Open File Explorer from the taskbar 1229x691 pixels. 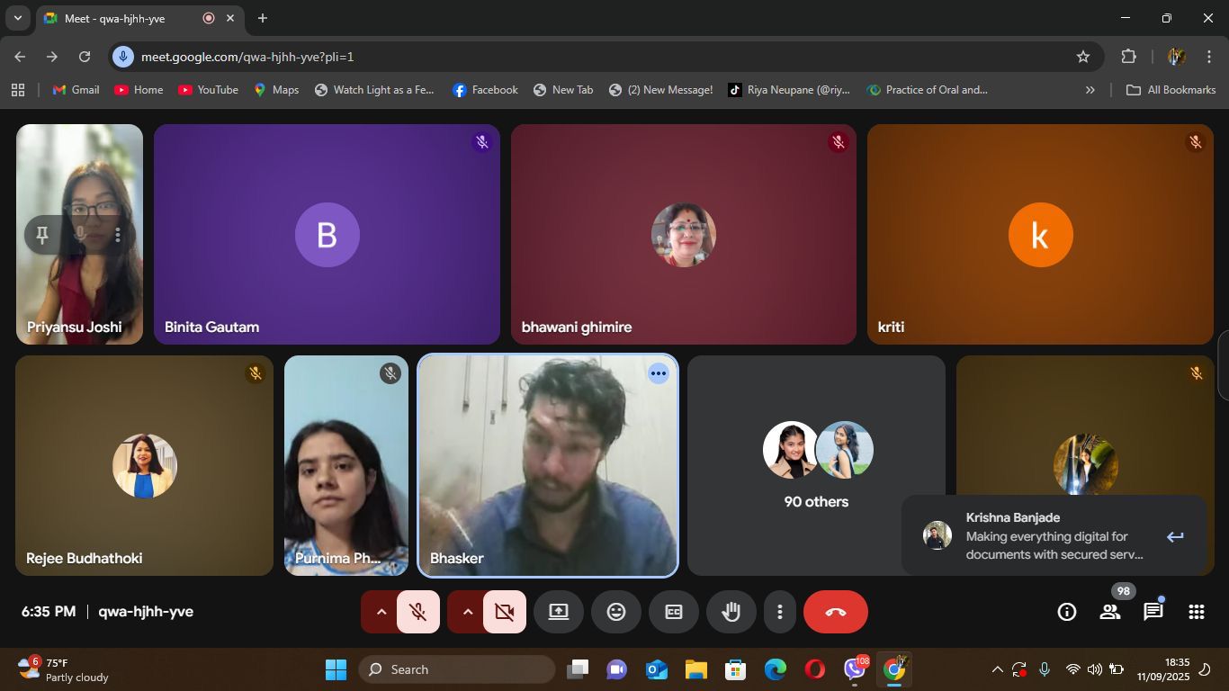(x=695, y=669)
